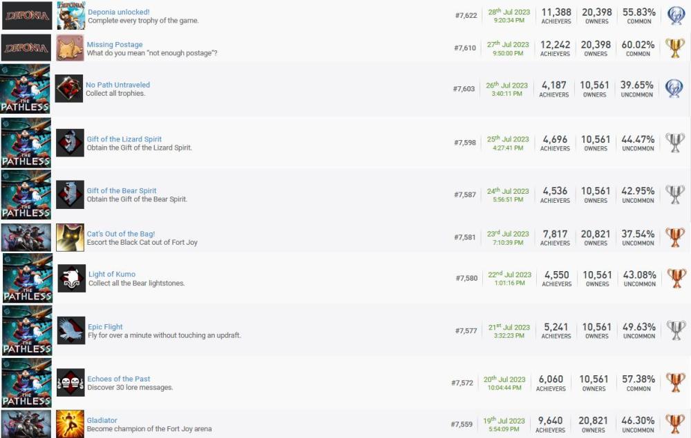The image size is (691, 438).
Task: Click the platinum trophy on Deponia unlocked! row
Action: coord(675,15)
